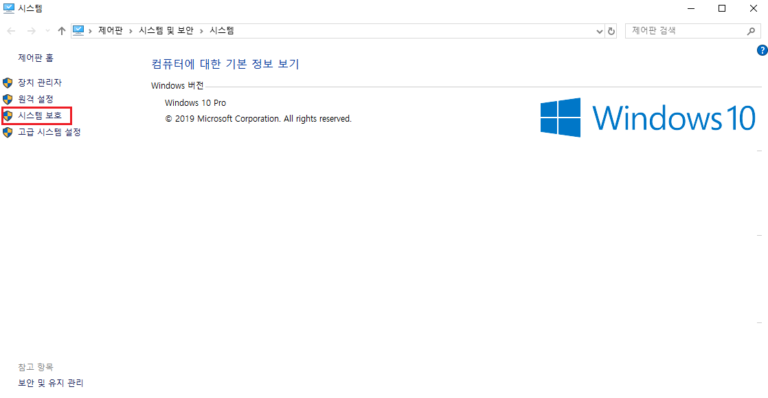This screenshot has height=398, width=768.
Task: Close the 시스템 window
Action: click(753, 8)
